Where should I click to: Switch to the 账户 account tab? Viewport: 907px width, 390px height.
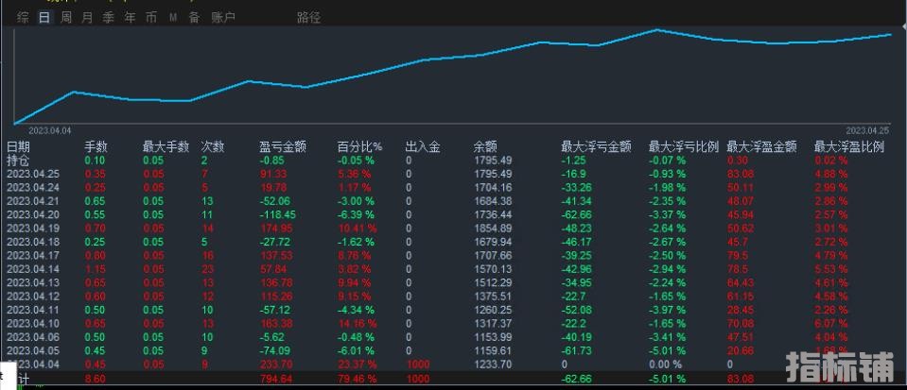point(223,17)
